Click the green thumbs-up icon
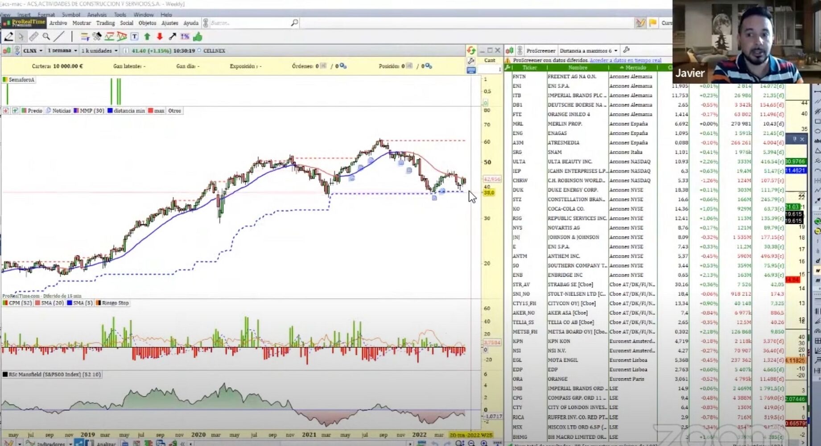Screen dimensions: 821x446 tap(198, 37)
